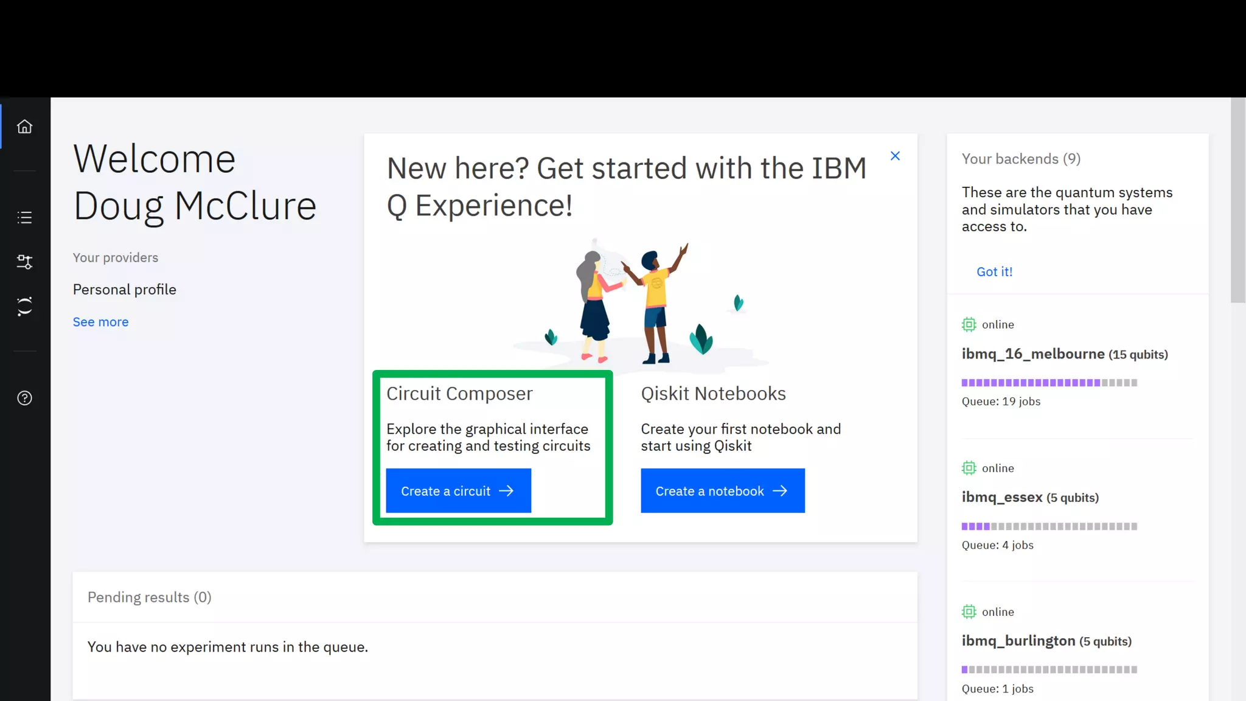Image resolution: width=1246 pixels, height=701 pixels.
Task: Click the ibmq_16_melbourne online chip icon
Action: (969, 324)
